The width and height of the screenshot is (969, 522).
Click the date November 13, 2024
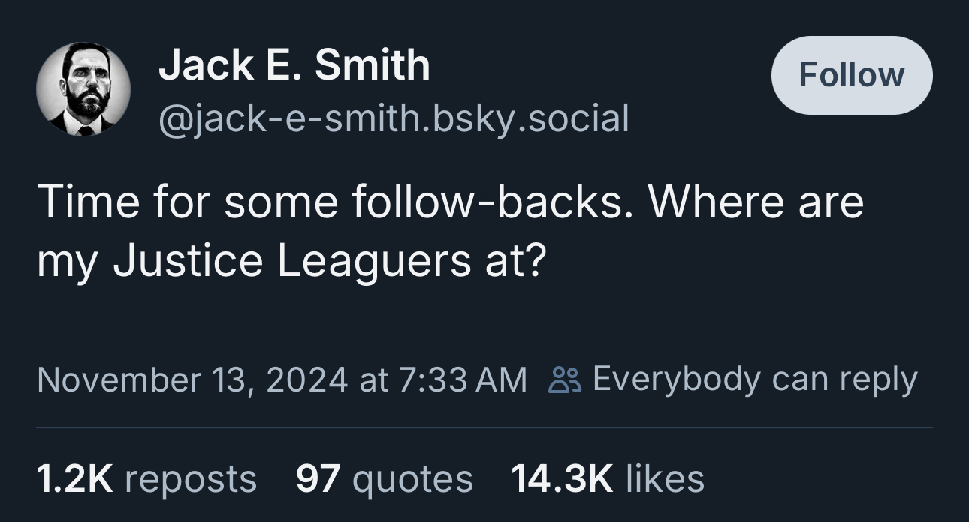(x=192, y=379)
